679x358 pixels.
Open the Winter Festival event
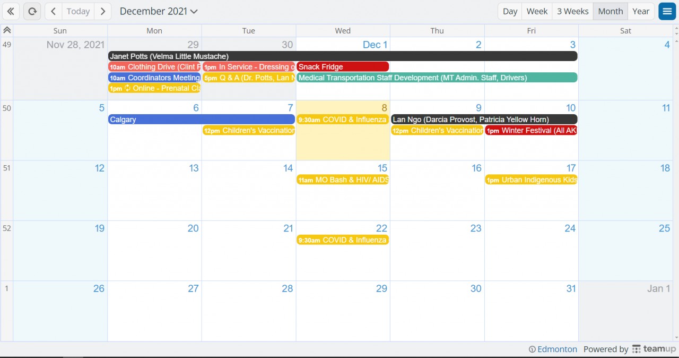pyautogui.click(x=531, y=131)
